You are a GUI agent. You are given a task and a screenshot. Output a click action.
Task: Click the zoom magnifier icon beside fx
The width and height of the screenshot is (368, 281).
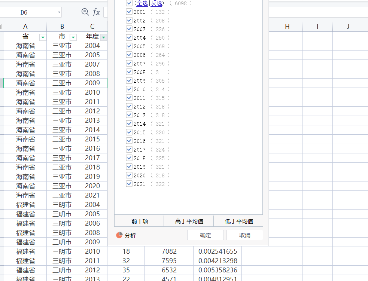point(85,12)
